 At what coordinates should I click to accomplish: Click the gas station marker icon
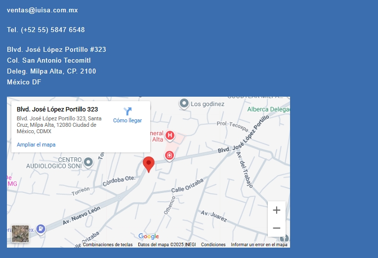(41, 229)
